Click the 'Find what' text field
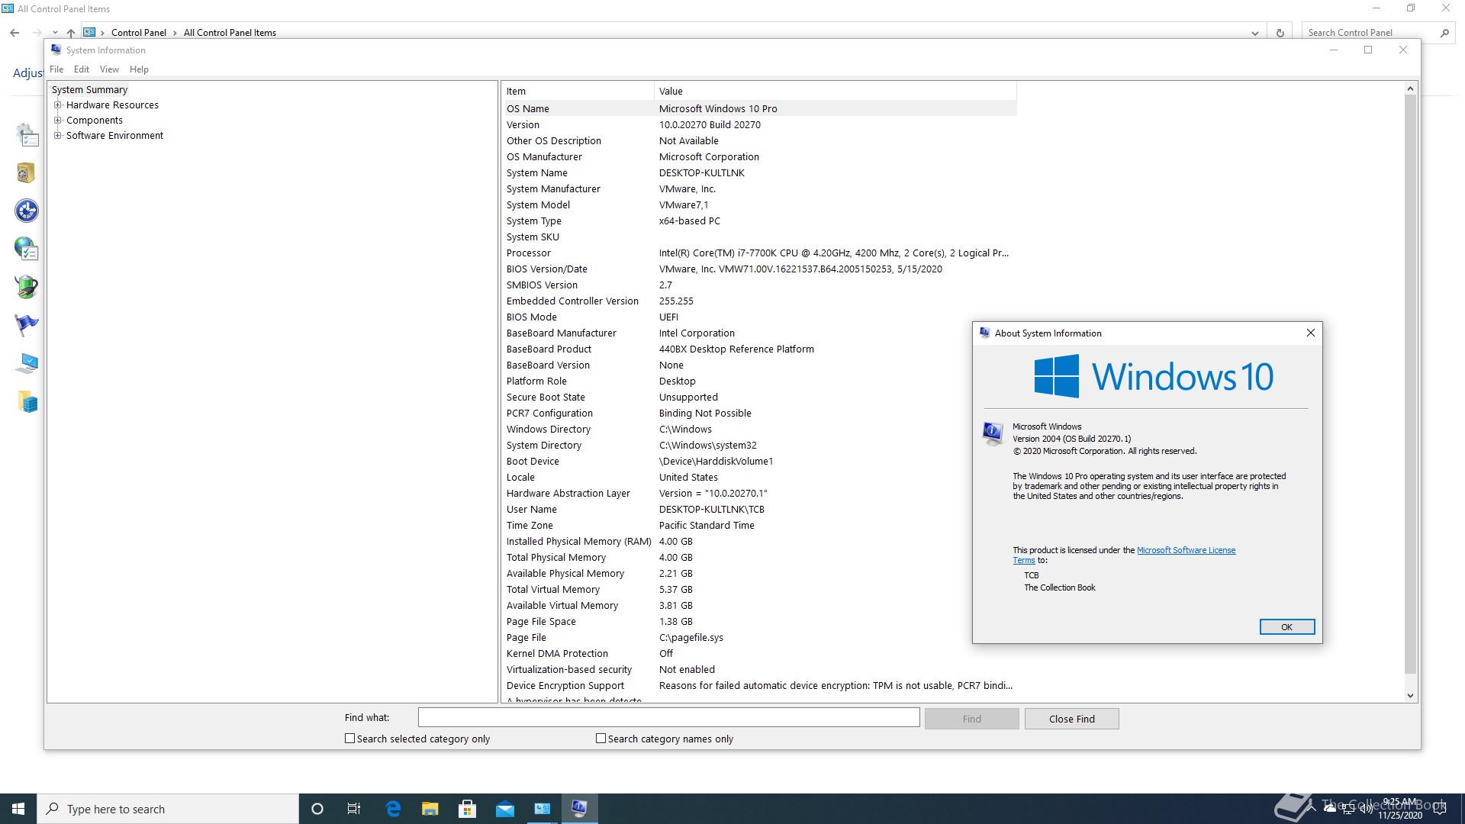The image size is (1465, 824). [668, 718]
